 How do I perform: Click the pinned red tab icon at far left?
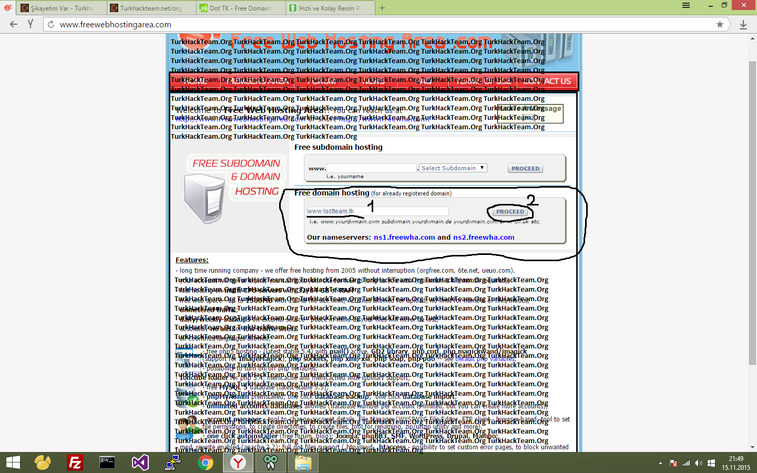click(7, 8)
